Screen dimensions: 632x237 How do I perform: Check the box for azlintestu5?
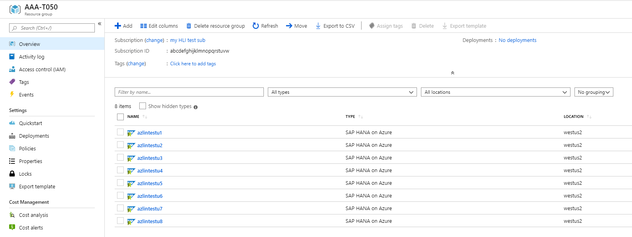click(x=121, y=183)
